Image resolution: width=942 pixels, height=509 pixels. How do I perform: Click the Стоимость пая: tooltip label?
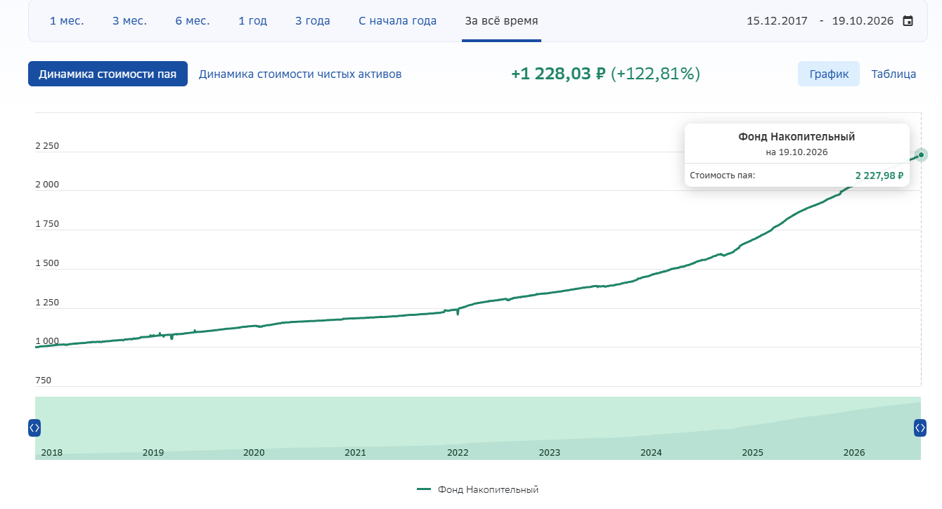click(x=723, y=176)
